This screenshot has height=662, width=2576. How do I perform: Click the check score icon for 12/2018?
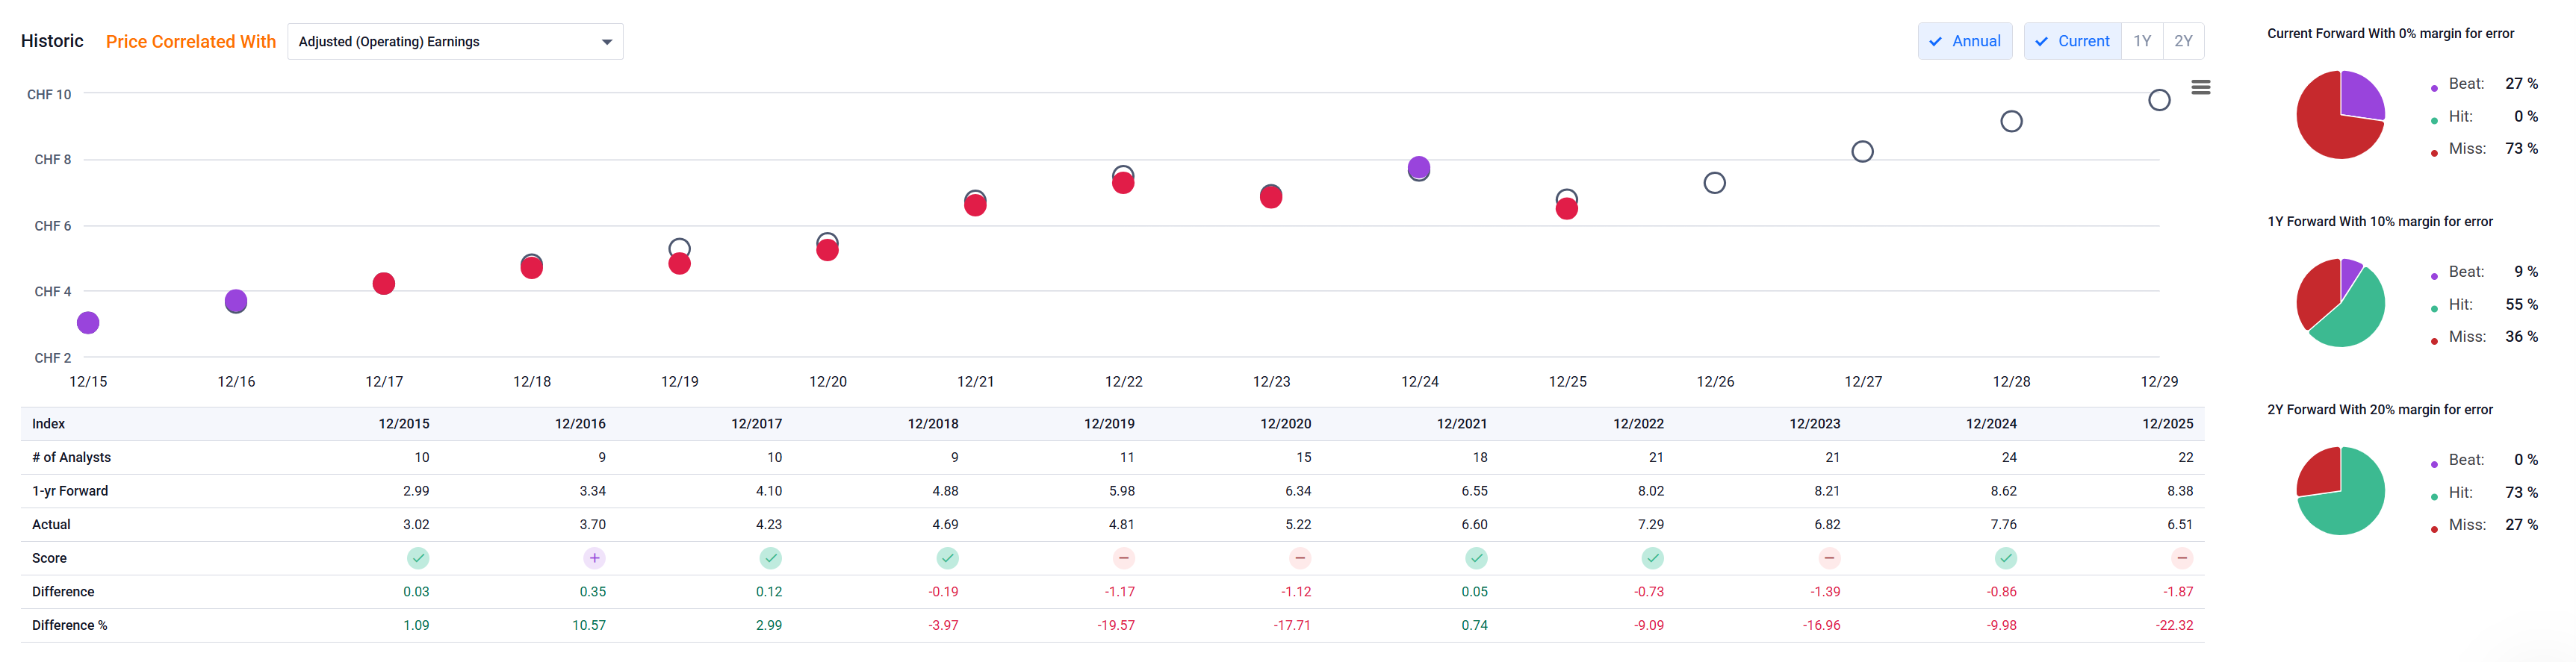[x=947, y=558]
